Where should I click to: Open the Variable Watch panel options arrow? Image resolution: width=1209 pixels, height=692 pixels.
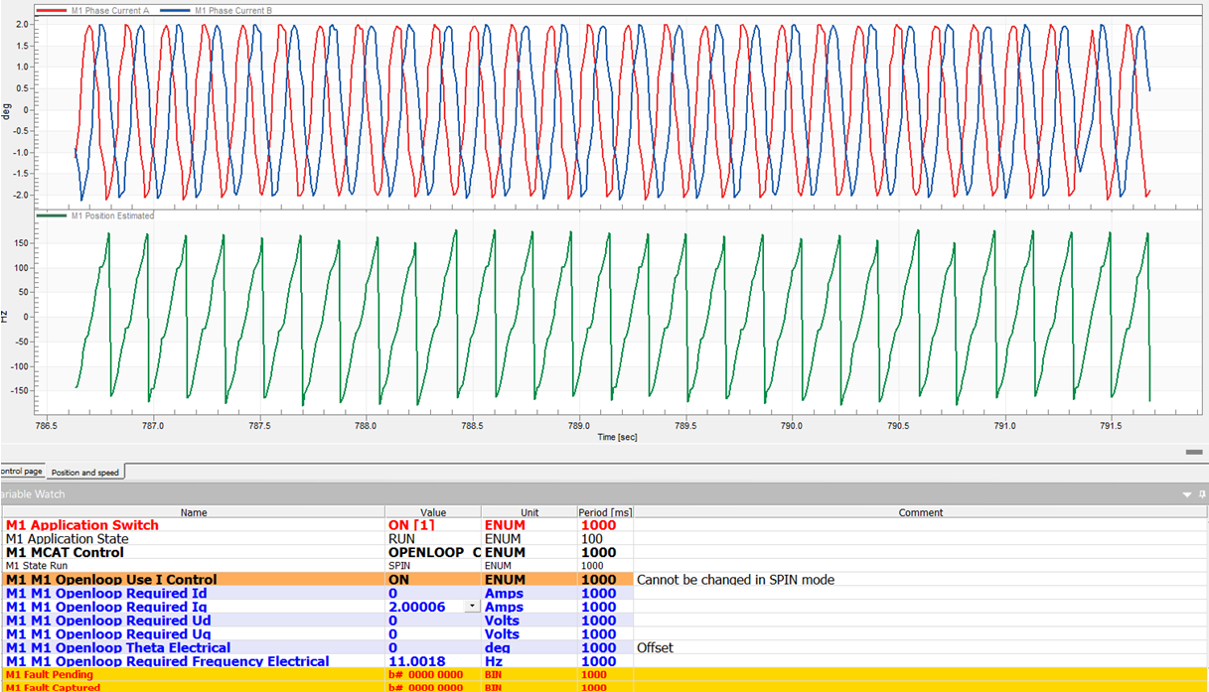tap(1187, 494)
